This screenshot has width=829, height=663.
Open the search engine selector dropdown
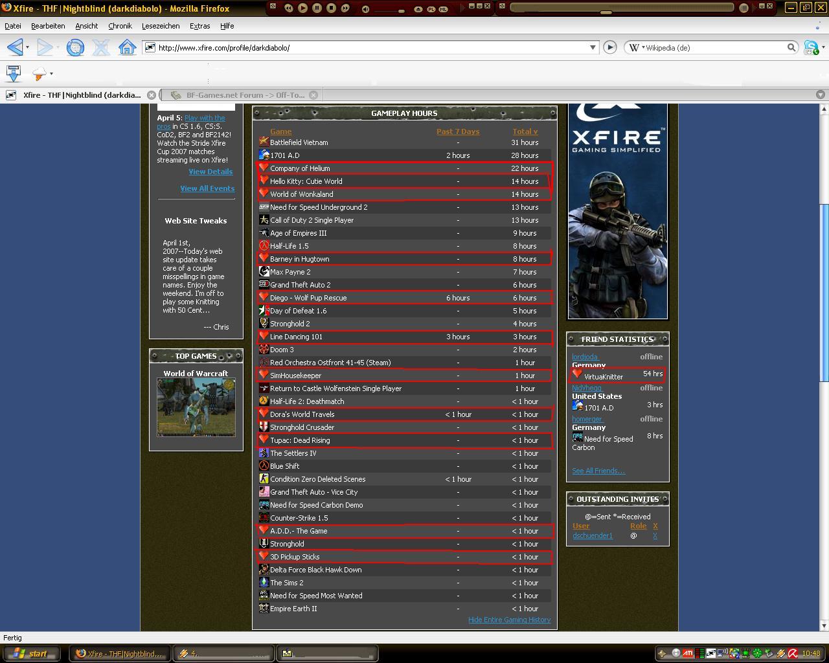[643, 47]
